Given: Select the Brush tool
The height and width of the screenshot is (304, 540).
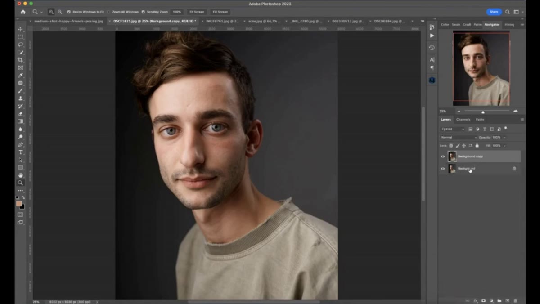Looking at the screenshot, I should [x=20, y=91].
